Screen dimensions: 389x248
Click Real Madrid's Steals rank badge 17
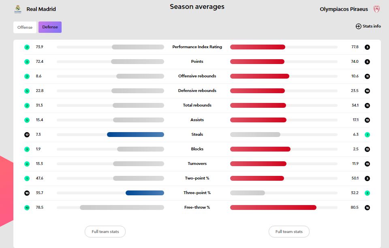(x=27, y=135)
